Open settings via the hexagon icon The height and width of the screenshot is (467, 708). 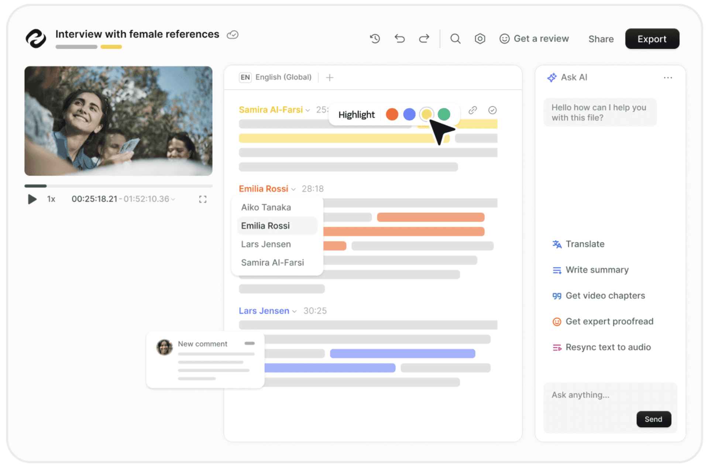(x=480, y=38)
